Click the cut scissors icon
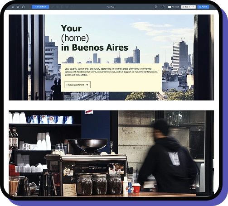228x206 pixels. click(67, 7)
